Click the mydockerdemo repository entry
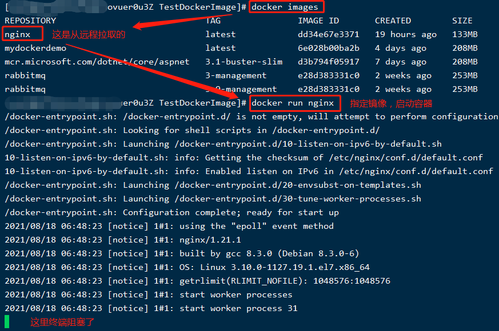The image size is (499, 331). 35,49
